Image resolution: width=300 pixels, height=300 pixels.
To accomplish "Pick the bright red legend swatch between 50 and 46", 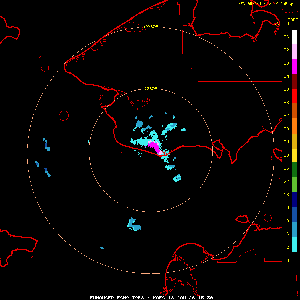I will [294, 96].
